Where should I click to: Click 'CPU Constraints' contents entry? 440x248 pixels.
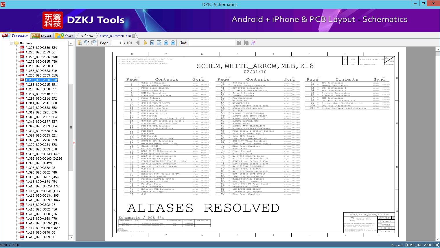point(332,83)
